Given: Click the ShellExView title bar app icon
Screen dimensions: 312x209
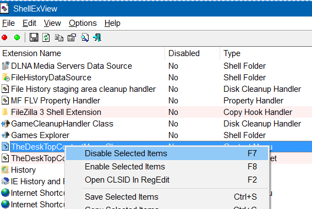Looking at the screenshot, I should tap(4, 9).
